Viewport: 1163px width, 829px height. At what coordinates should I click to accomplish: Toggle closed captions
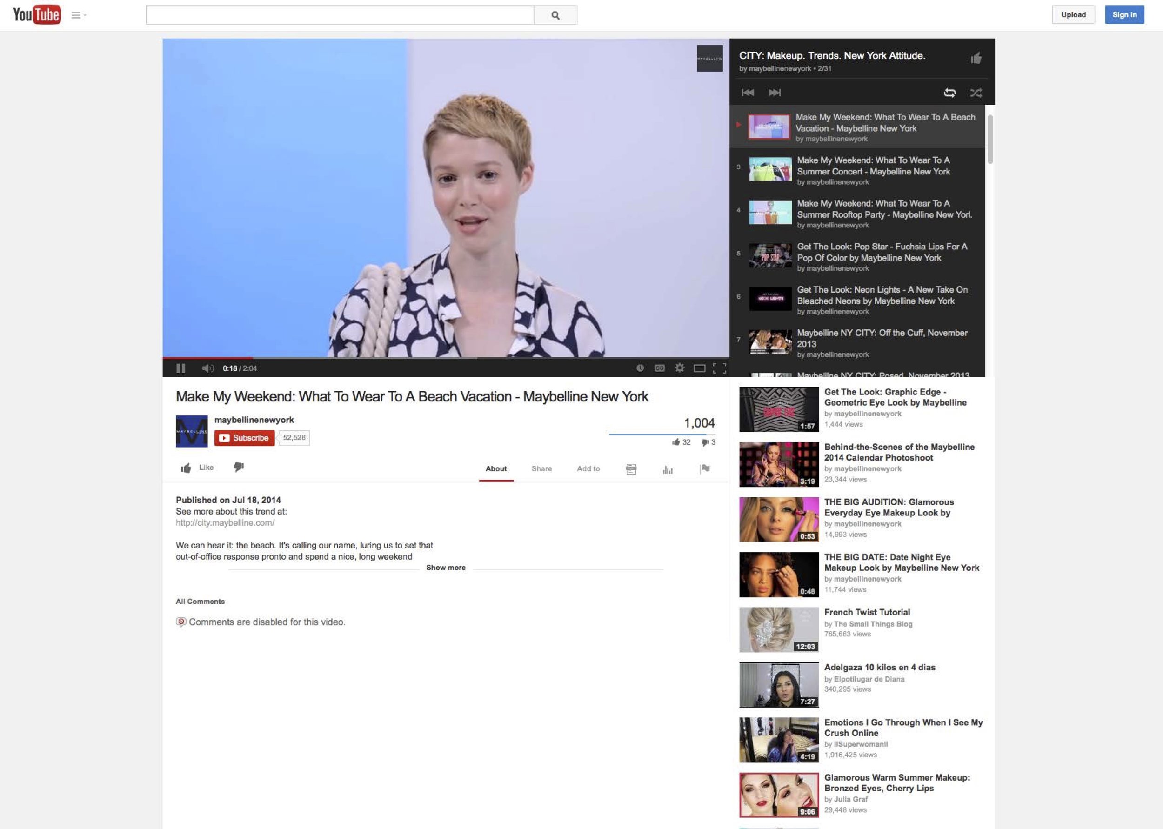click(x=659, y=368)
